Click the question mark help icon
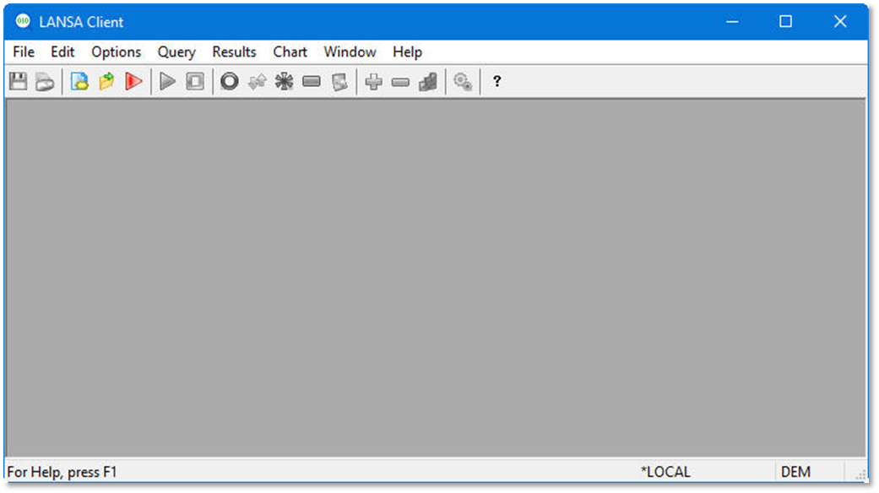The width and height of the screenshot is (879, 493). [x=496, y=82]
